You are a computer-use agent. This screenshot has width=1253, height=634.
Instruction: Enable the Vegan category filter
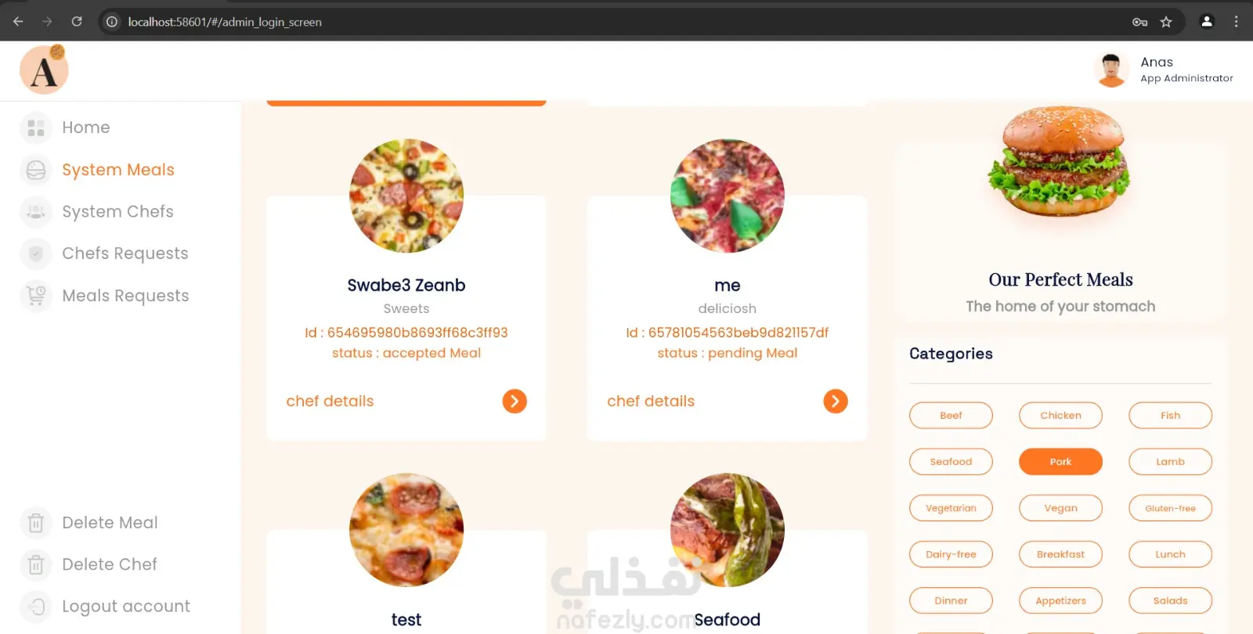(x=1060, y=508)
